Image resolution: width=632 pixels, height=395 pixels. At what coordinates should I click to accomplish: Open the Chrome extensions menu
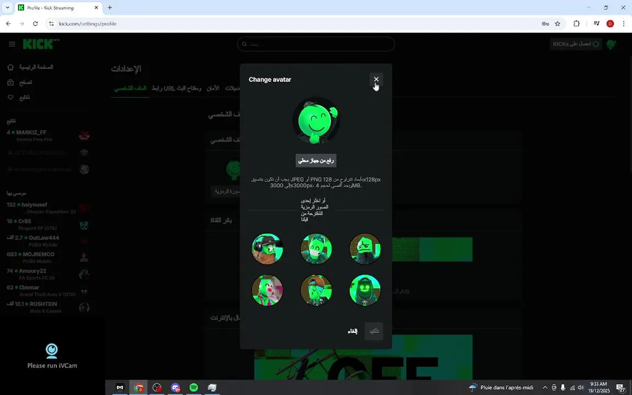click(x=577, y=24)
